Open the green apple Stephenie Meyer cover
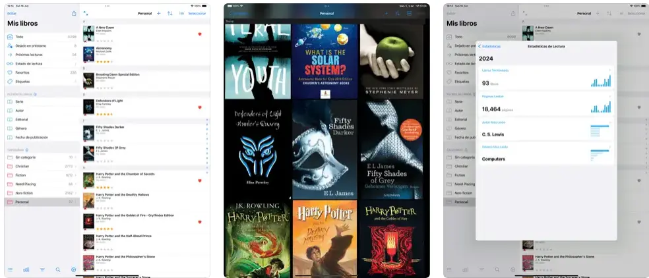649x278 pixels. pos(392,61)
